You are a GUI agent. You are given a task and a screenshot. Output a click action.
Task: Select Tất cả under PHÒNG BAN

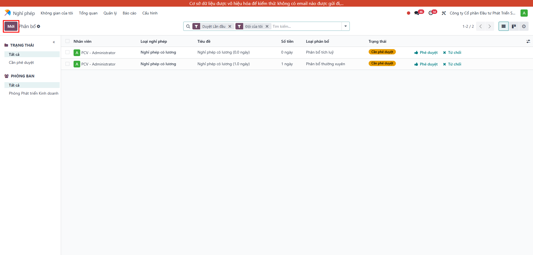[32, 85]
